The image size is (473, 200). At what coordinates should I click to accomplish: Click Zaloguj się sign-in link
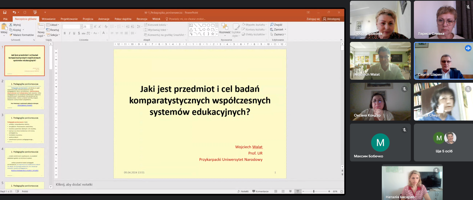(x=313, y=19)
